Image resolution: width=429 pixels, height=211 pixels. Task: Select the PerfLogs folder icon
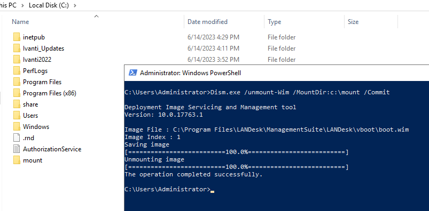[x=17, y=71]
